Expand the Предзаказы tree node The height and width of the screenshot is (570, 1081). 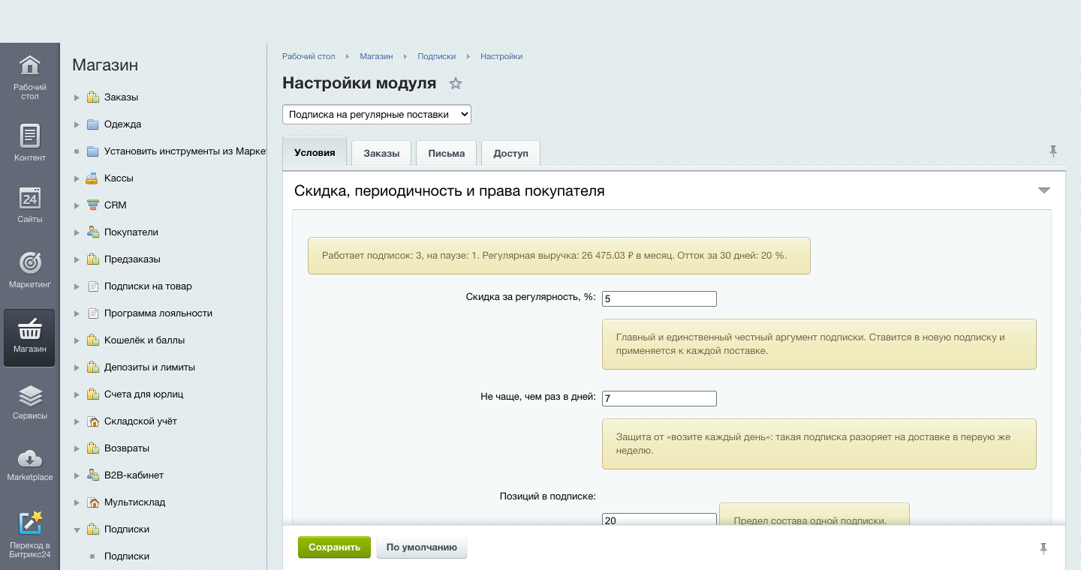click(x=77, y=259)
